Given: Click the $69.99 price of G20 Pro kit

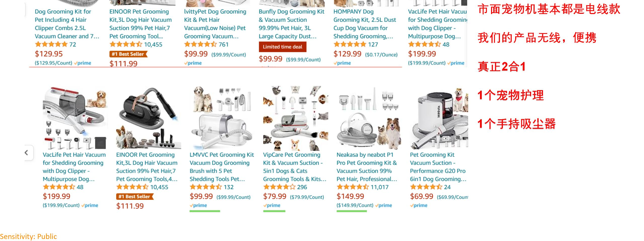Looking at the screenshot, I should 421,196.
